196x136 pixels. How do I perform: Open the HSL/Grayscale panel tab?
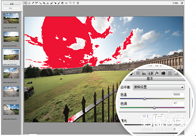138,73
